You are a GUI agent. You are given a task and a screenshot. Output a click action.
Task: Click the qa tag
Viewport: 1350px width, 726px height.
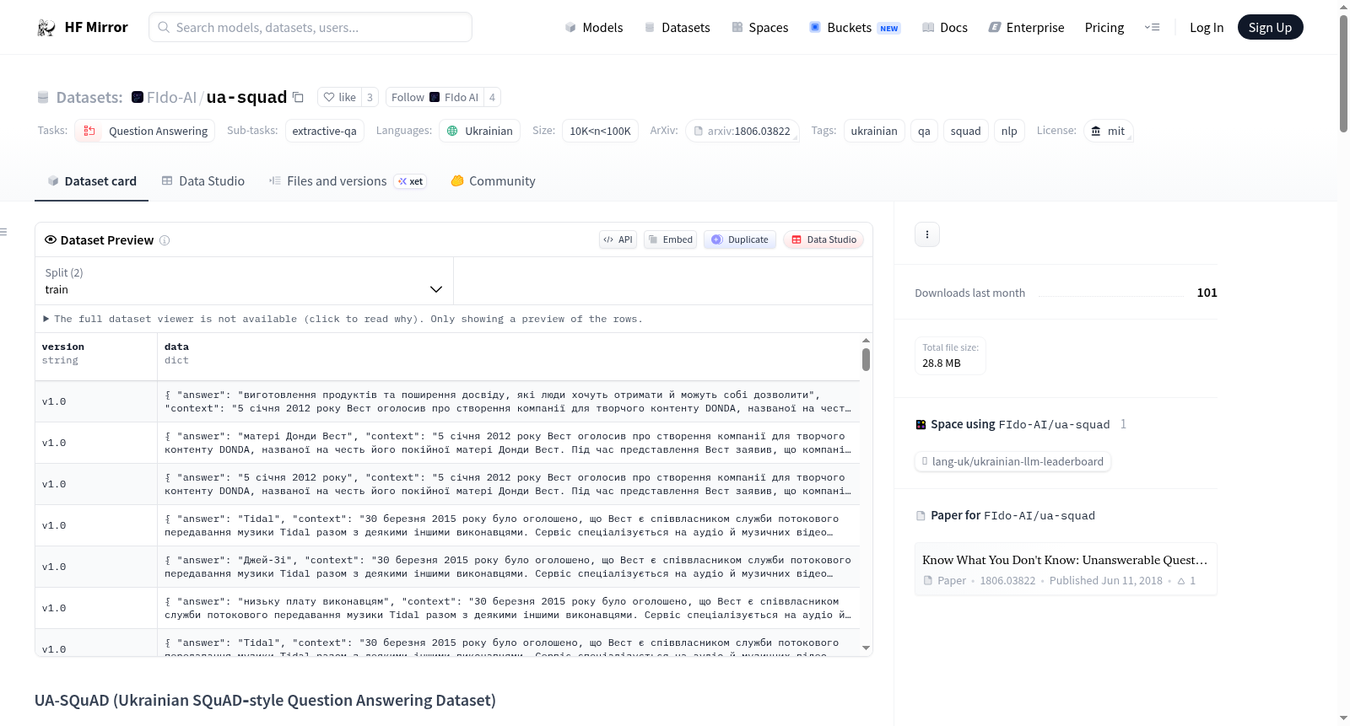coord(924,131)
